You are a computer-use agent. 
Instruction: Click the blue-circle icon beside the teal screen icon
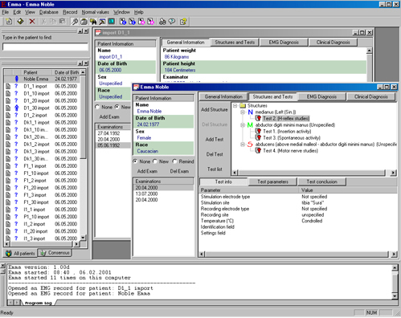click(123, 22)
